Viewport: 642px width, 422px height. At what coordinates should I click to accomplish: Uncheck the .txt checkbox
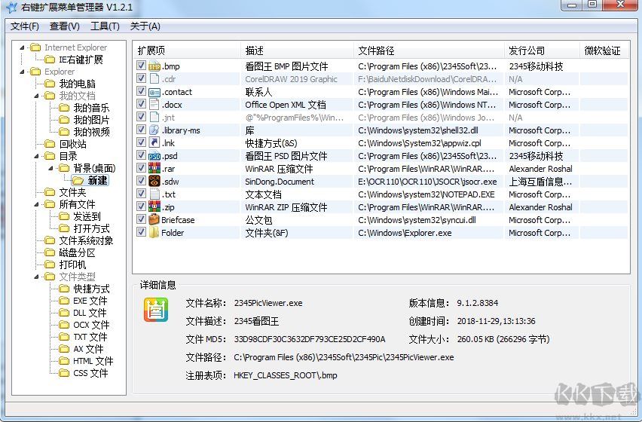(x=141, y=194)
